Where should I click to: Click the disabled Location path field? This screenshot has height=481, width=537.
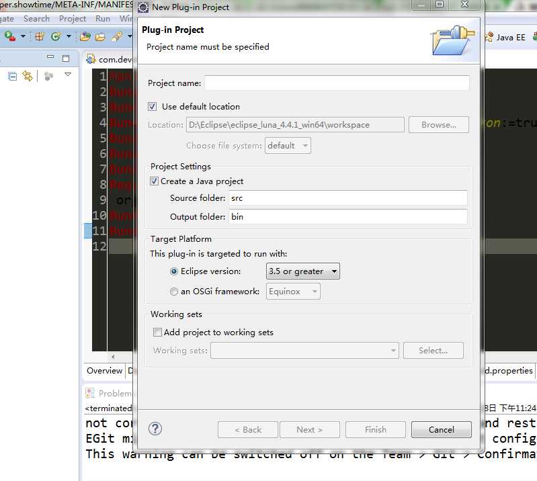pyautogui.click(x=295, y=125)
